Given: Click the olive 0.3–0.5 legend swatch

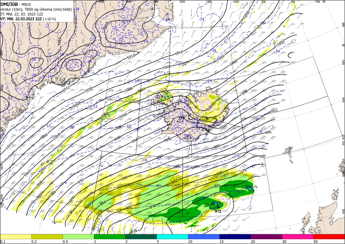Looking at the screenshot, I should coord(47,236).
